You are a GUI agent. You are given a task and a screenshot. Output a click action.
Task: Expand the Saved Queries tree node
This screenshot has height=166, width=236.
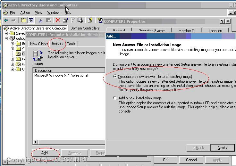(6, 33)
